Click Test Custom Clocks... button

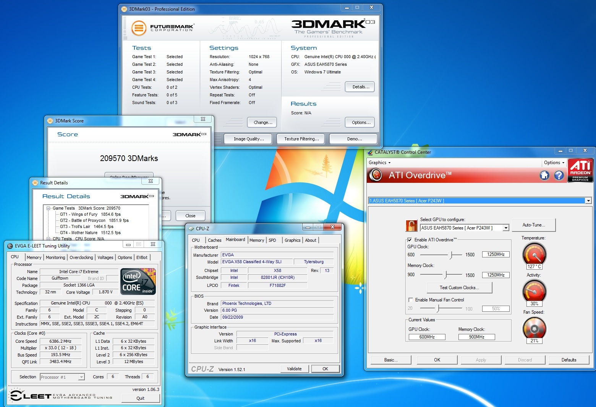click(459, 288)
